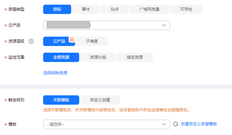Choose 全部资源 monitoring scope

coord(61,57)
